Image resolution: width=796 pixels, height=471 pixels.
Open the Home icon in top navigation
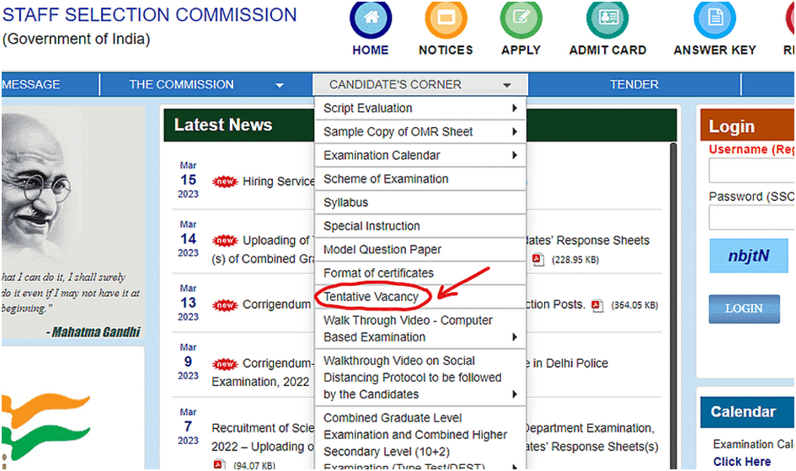point(371,19)
